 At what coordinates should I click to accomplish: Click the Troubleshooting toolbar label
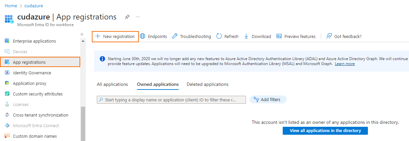click(x=196, y=36)
